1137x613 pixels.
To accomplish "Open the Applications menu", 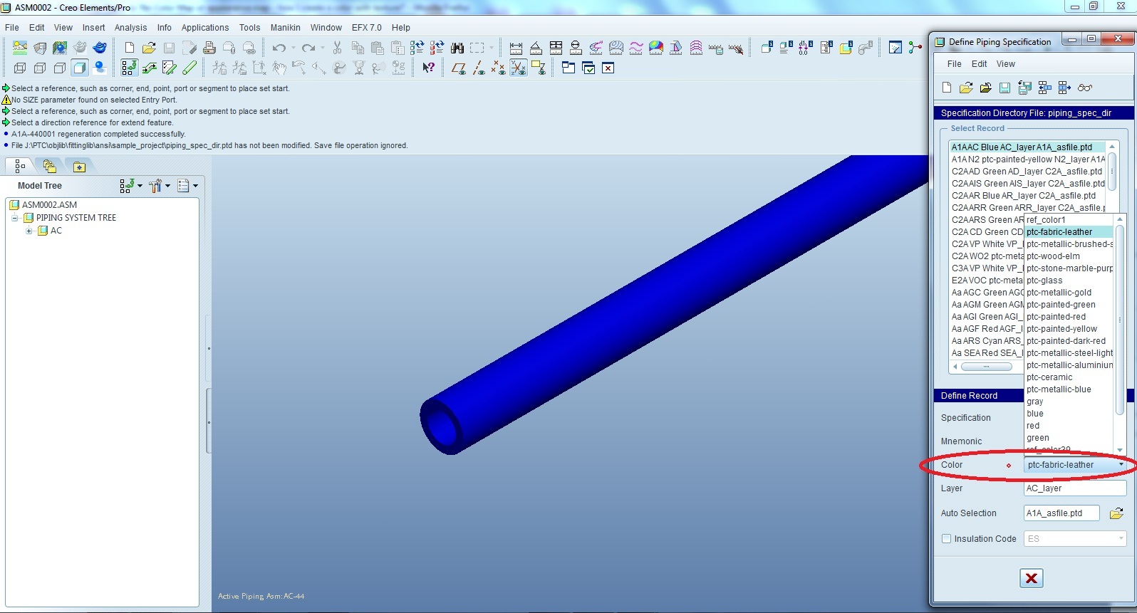I will [204, 28].
